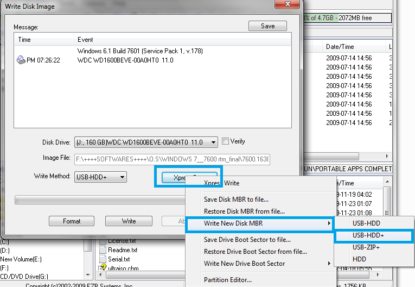This screenshot has height=287, width=415.
Task: Select New Volume(E:) in the drive tree
Action: [x=21, y=259]
